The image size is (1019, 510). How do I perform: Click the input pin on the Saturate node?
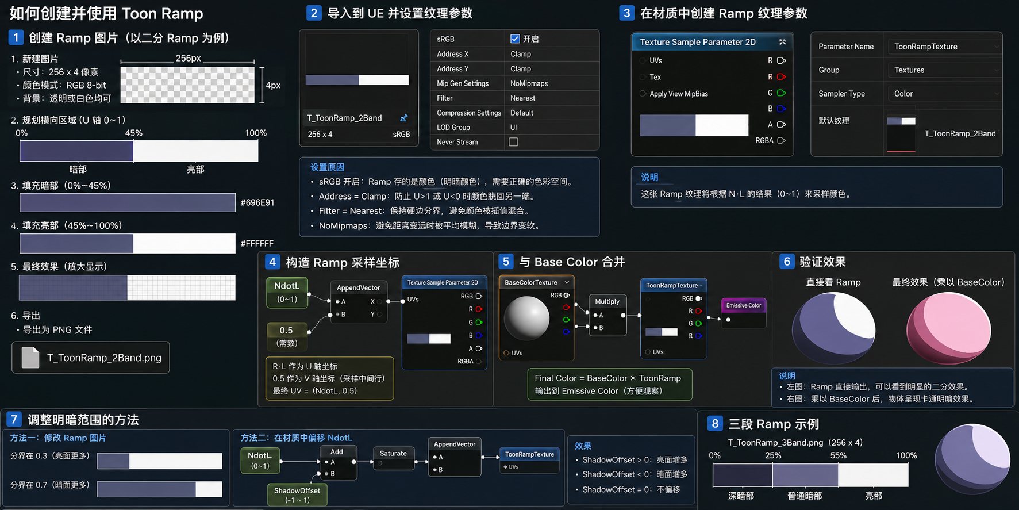[380, 463]
